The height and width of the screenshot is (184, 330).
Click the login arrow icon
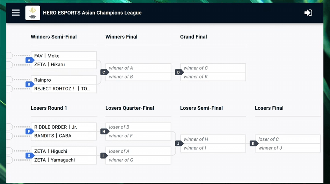coord(308,13)
